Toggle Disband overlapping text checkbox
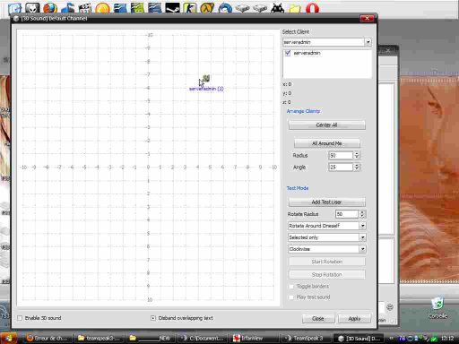Image resolution: width=459 pixels, height=344 pixels. [153, 318]
